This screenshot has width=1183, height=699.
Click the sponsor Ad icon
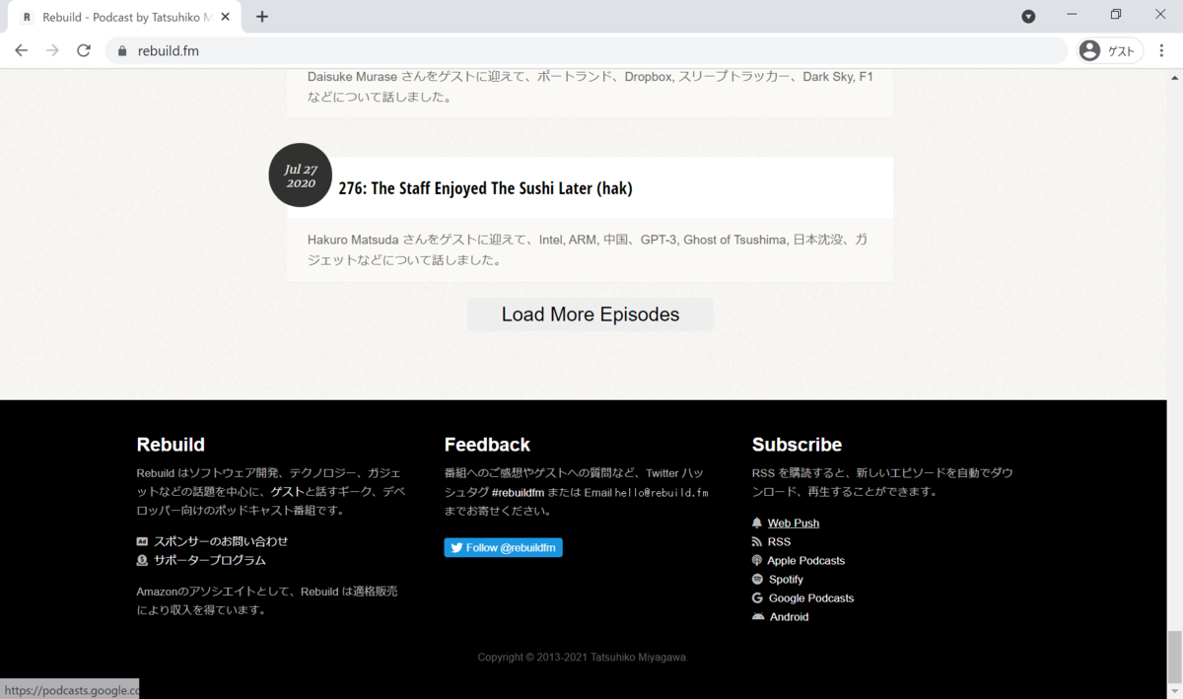tap(142, 541)
